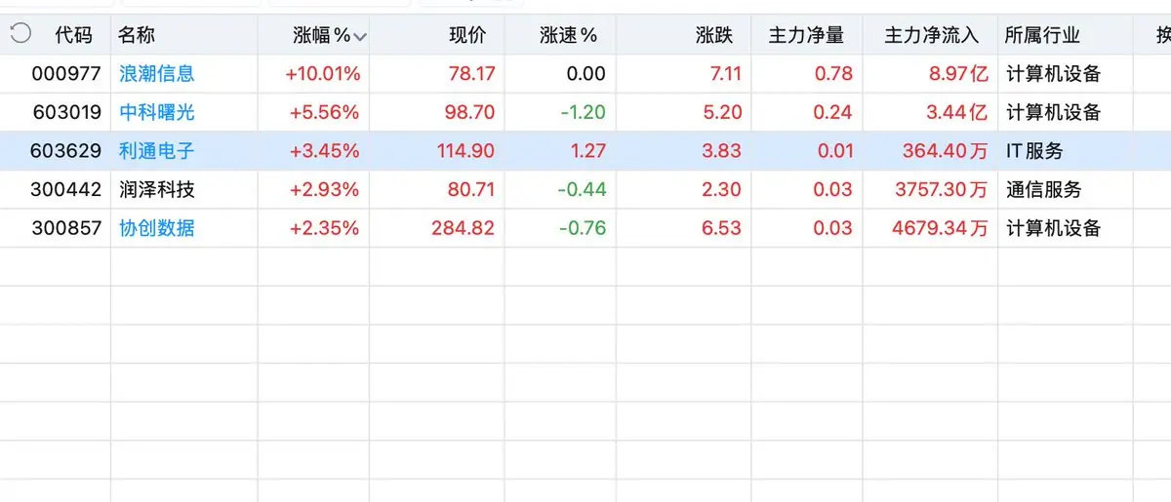Click the refresh icon beside 代码 header

tap(20, 35)
